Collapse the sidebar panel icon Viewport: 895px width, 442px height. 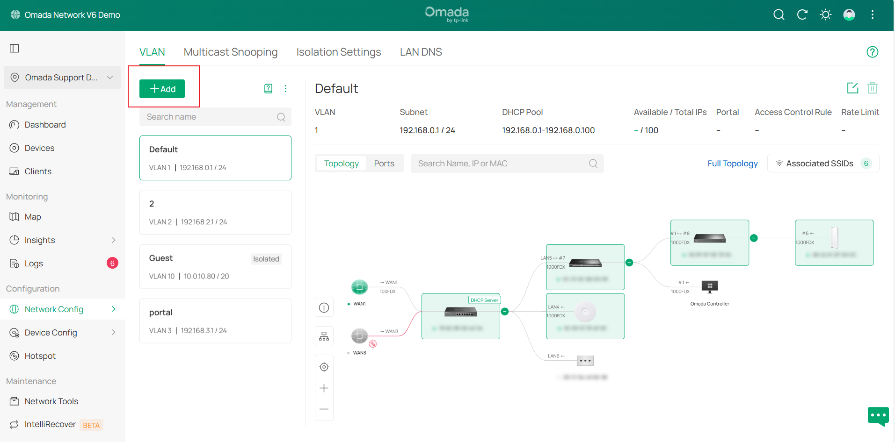pos(15,49)
